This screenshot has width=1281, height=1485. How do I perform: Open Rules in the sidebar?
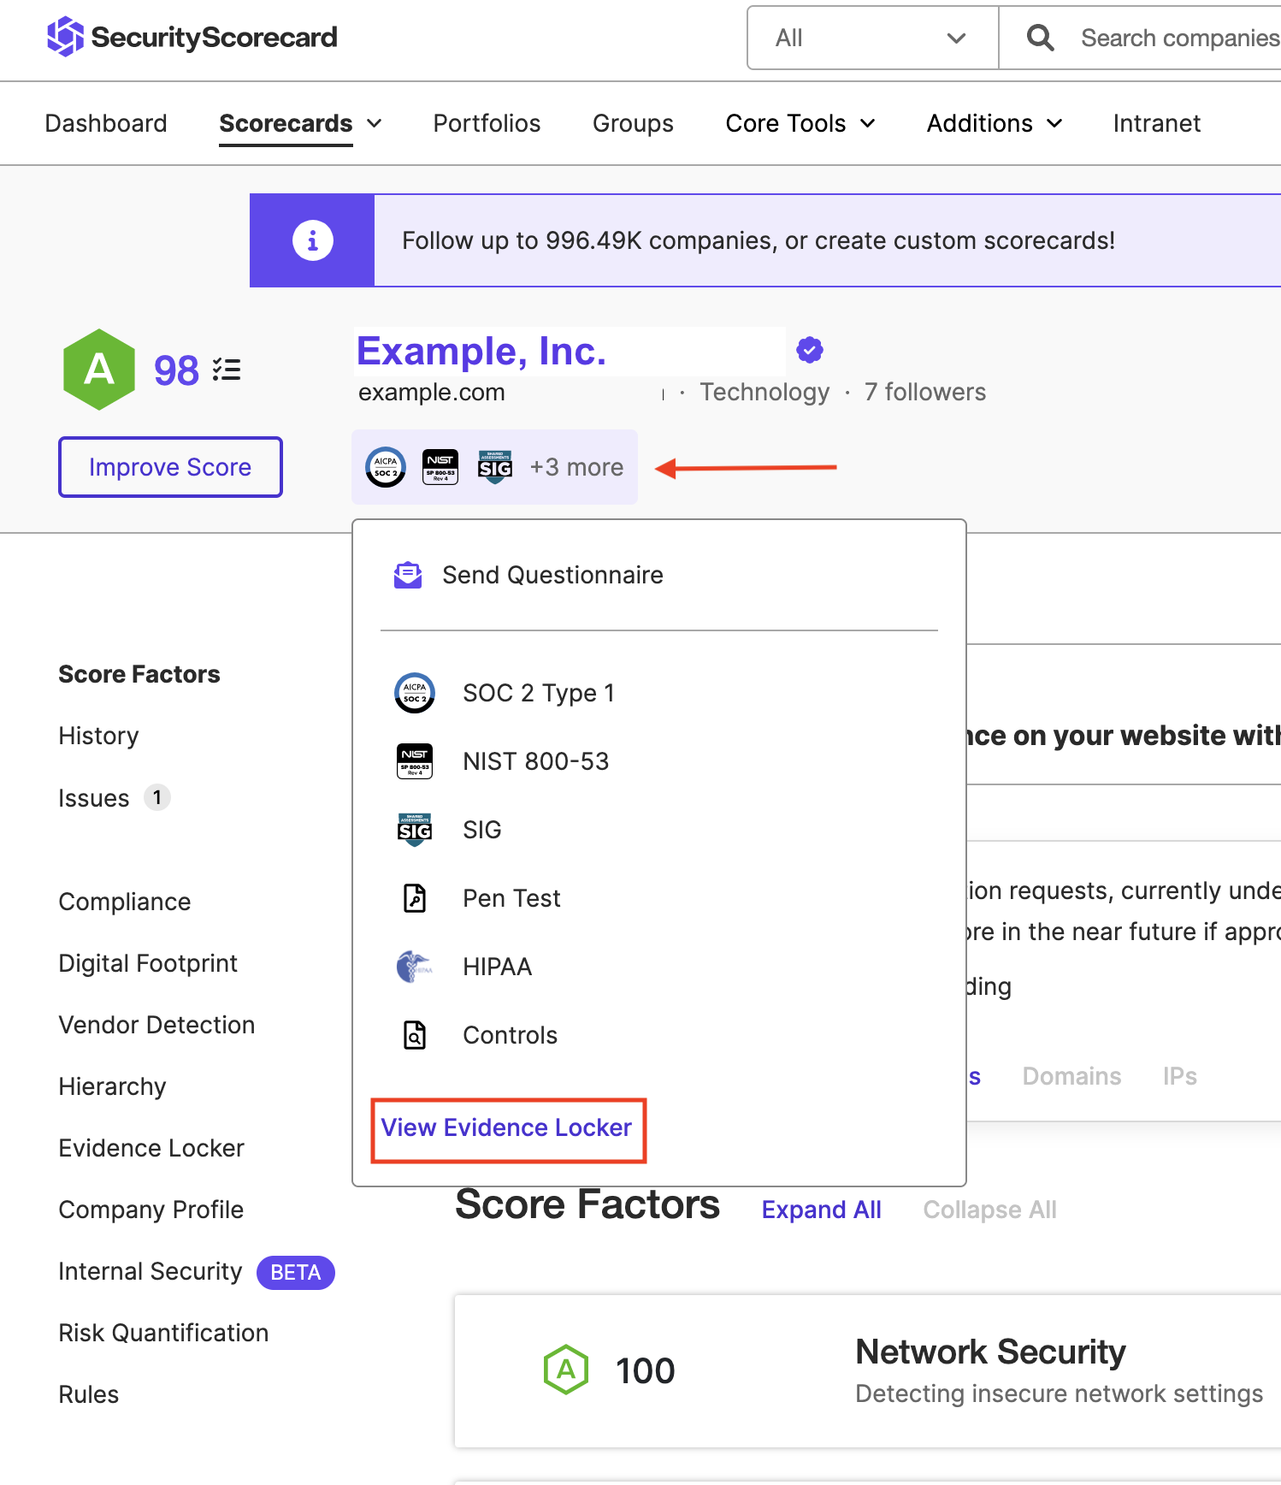point(89,1394)
